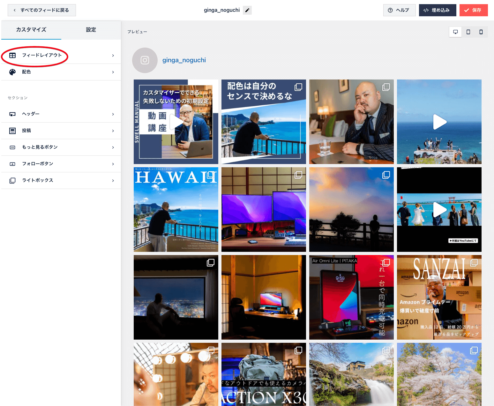
Task: Expand ライトボックス chevron arrow
Action: 113,181
